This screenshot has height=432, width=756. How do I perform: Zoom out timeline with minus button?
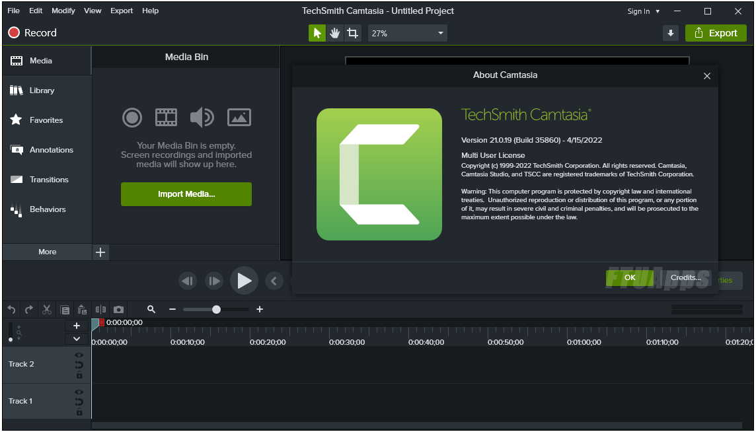coord(172,310)
